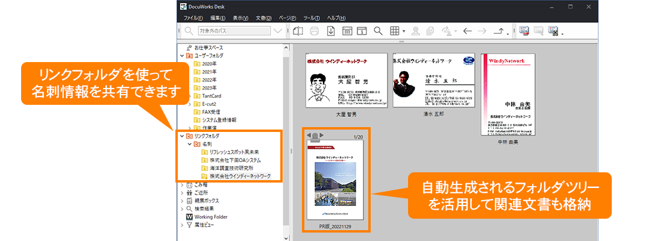
Task: Open the 編集(E) menu
Action: 218,17
